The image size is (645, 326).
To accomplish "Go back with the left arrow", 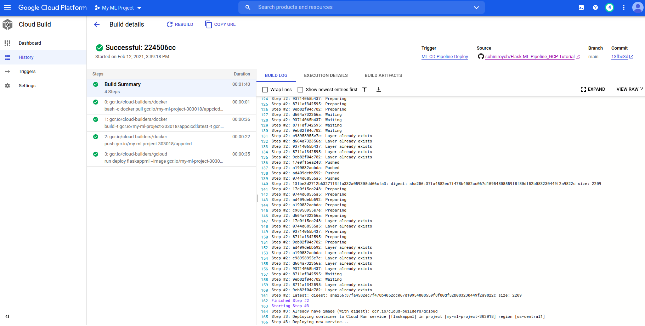I will pyautogui.click(x=97, y=24).
